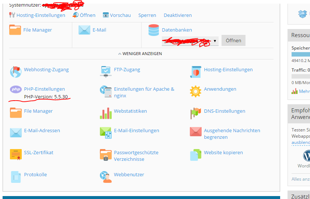310x199 pixels.
Task: Open the database selection dropdown
Action: pyautogui.click(x=190, y=41)
